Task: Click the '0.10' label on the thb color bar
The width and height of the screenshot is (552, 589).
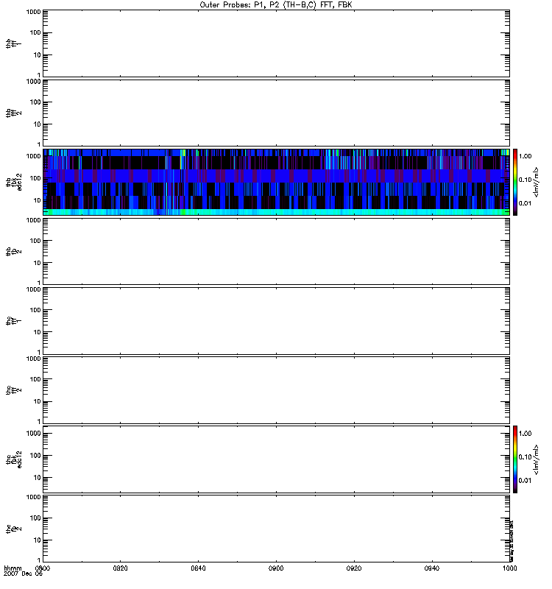Action: (x=525, y=180)
